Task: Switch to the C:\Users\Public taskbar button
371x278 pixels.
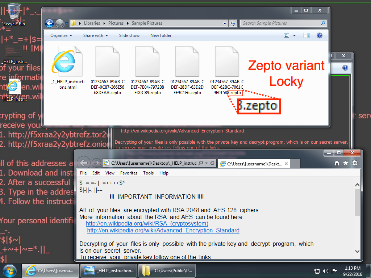Action: click(x=167, y=271)
